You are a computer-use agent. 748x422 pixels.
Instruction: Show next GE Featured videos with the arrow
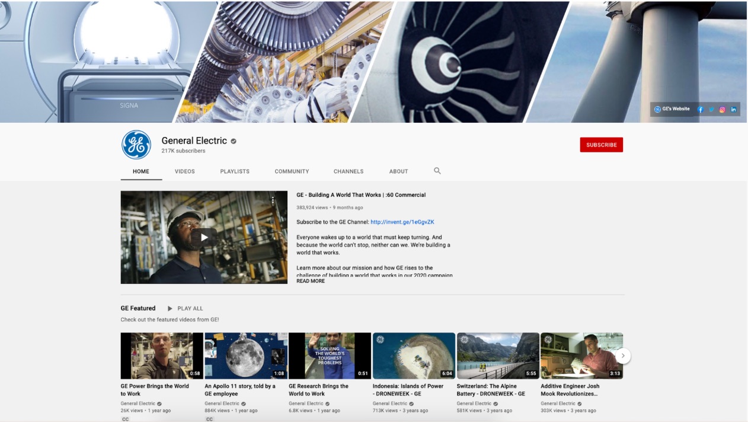622,356
